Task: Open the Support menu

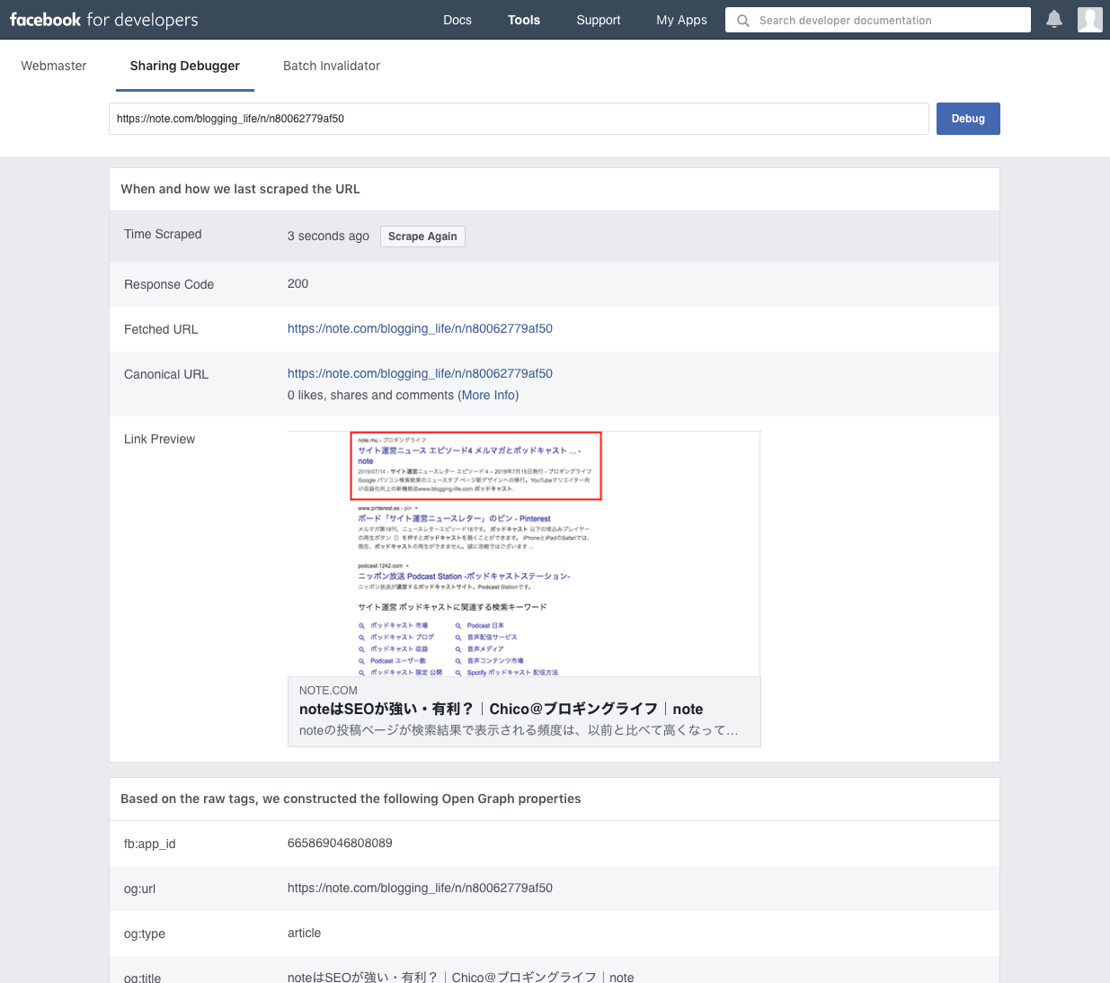Action: (599, 20)
